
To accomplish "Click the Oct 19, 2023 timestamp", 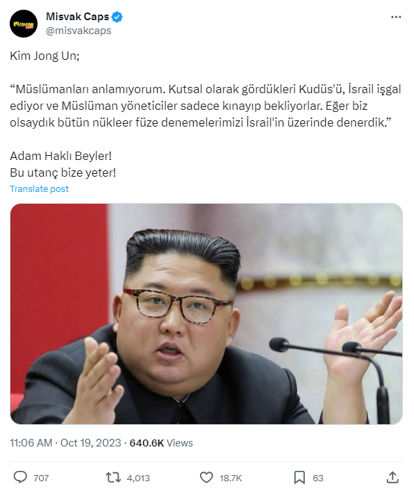I will [x=91, y=443].
